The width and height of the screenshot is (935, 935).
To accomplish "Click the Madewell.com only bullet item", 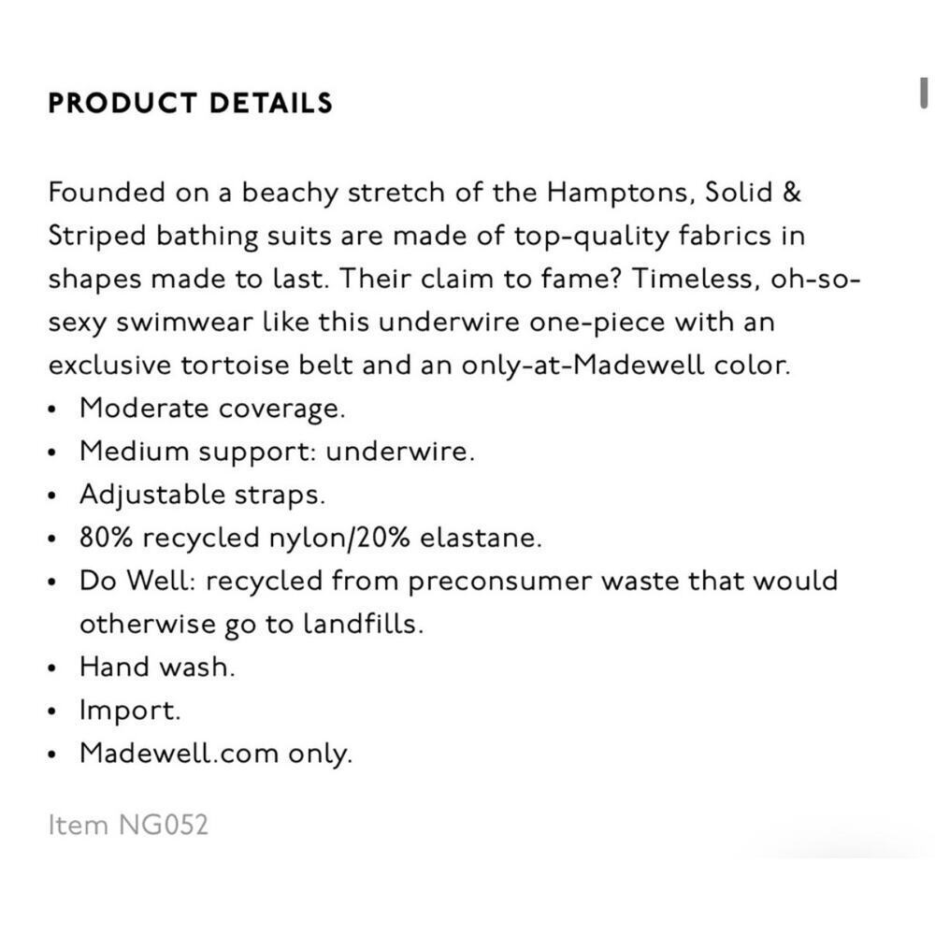I will pos(216,754).
